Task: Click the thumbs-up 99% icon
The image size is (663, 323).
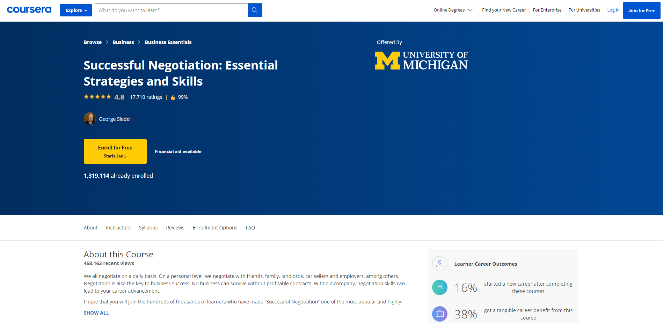Action: click(173, 97)
